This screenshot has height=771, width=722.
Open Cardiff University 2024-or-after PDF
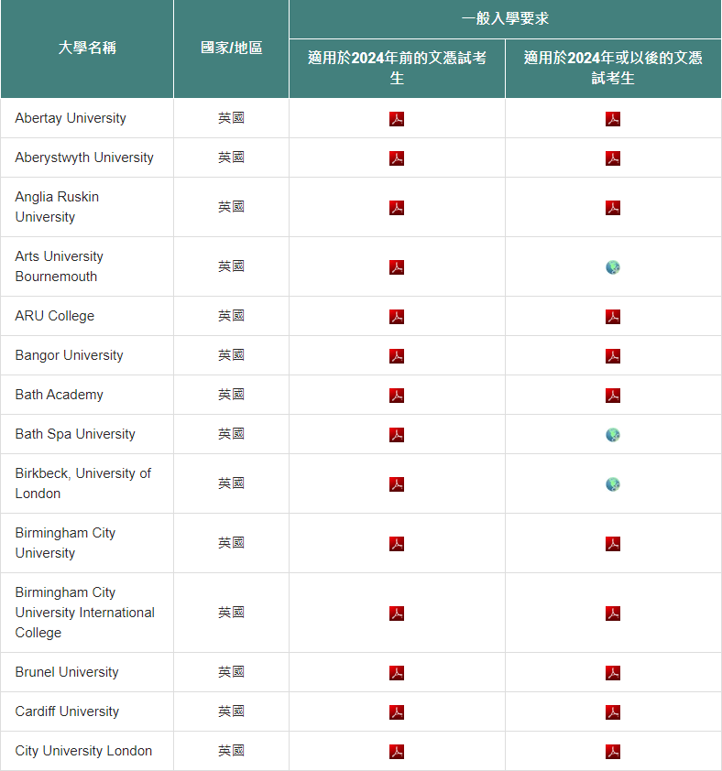click(613, 712)
